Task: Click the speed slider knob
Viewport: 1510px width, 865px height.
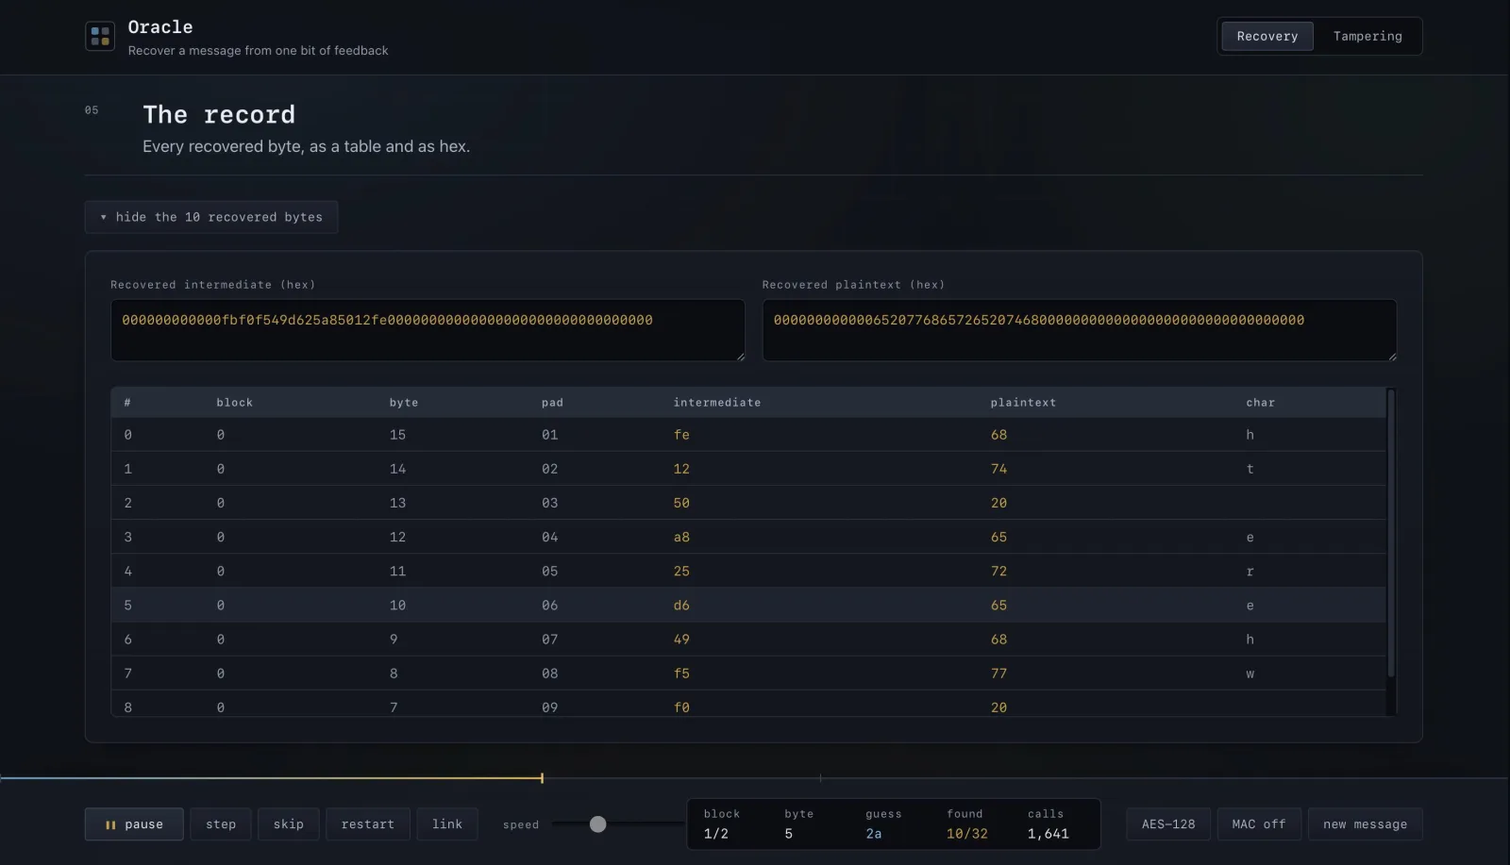Action: [x=598, y=824]
